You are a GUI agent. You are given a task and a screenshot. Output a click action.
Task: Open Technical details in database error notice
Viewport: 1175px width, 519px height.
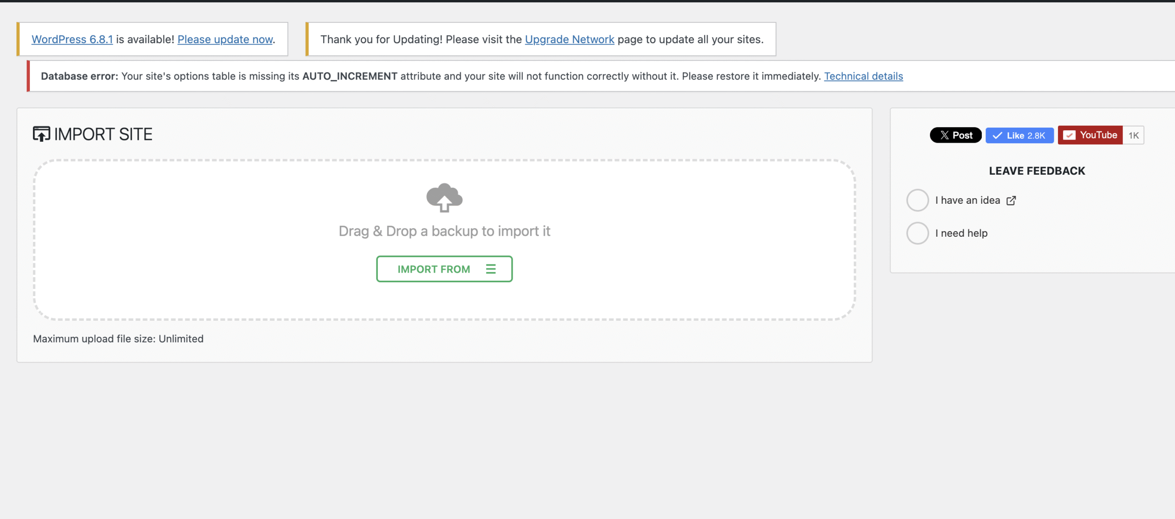863,76
